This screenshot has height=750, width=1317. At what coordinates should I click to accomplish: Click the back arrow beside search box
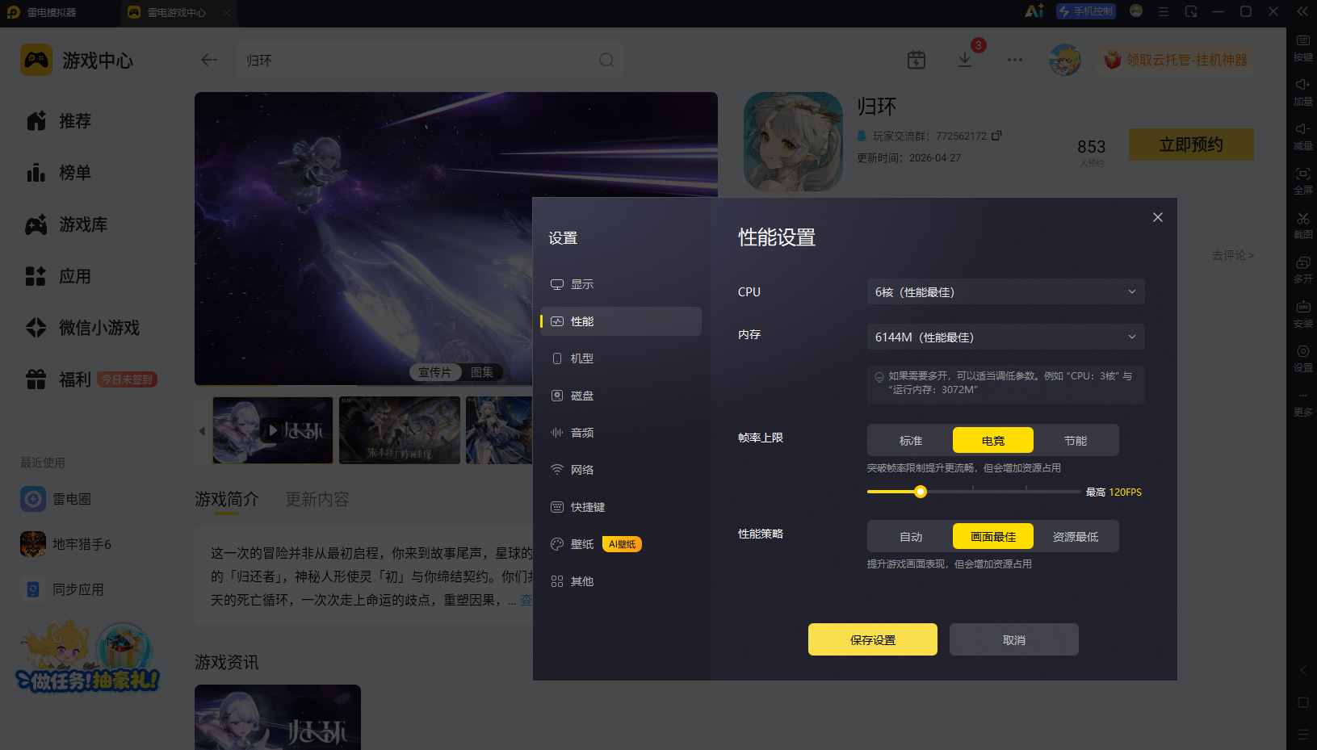pos(209,60)
